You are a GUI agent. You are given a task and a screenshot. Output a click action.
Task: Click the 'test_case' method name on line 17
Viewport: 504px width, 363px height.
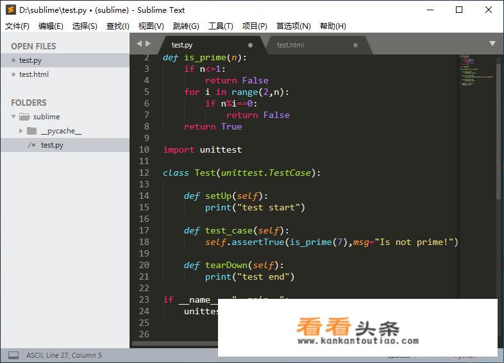(x=229, y=231)
